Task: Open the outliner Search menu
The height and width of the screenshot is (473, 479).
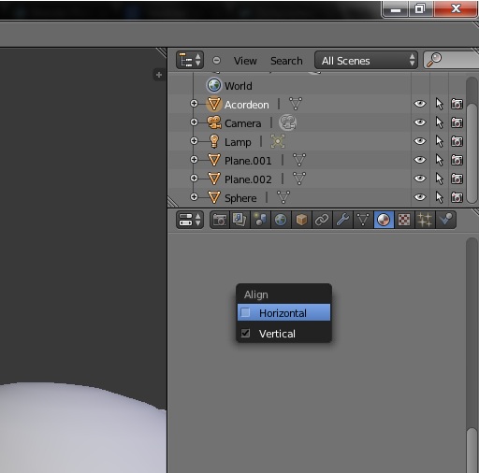Action: (286, 61)
